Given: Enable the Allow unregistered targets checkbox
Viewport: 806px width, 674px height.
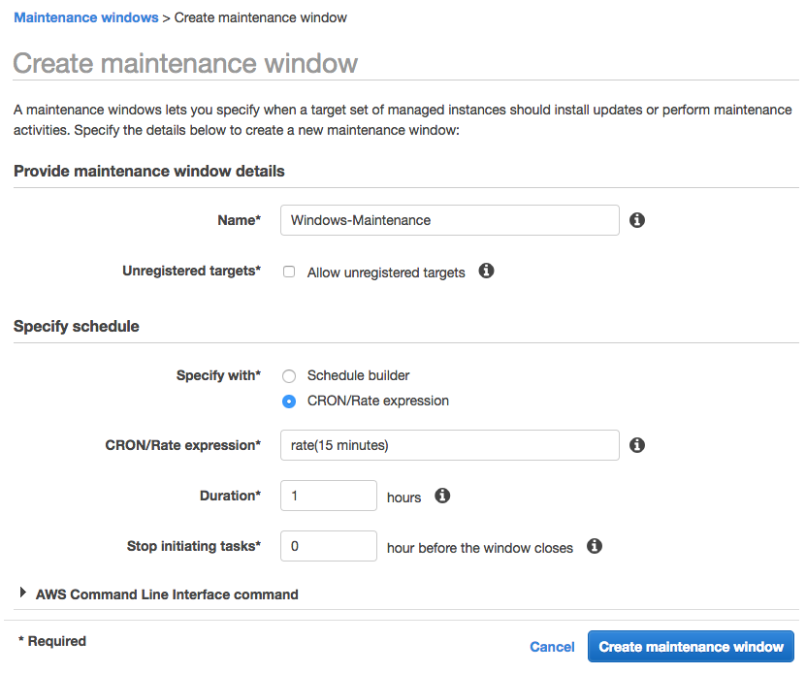Looking at the screenshot, I should click(x=289, y=273).
